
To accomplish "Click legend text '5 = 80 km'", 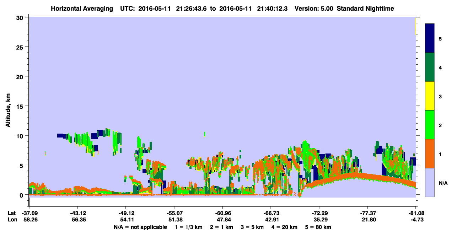I will click(318, 227).
